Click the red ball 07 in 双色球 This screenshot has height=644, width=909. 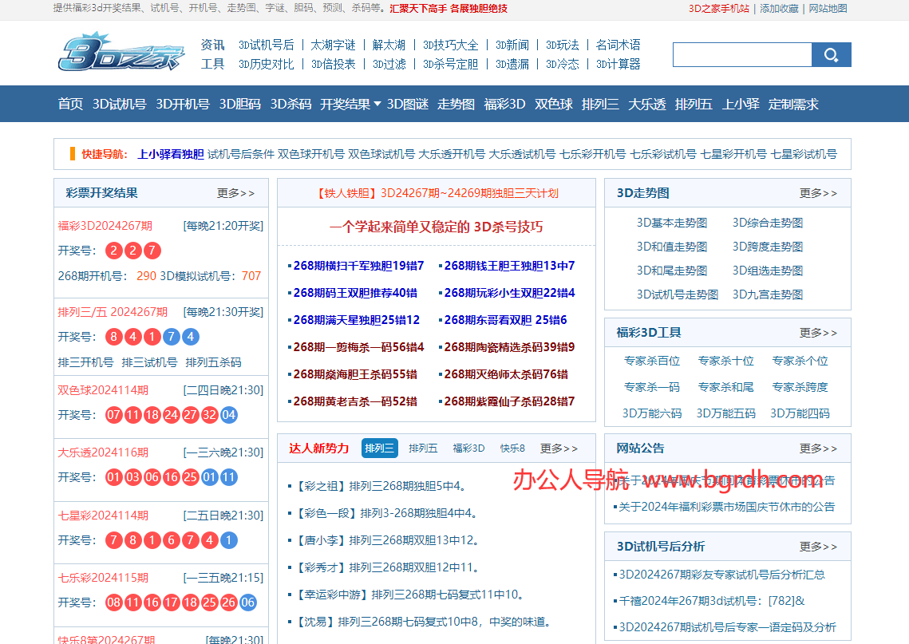tap(113, 415)
